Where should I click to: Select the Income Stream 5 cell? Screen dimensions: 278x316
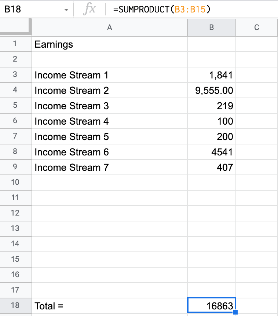[x=109, y=136]
